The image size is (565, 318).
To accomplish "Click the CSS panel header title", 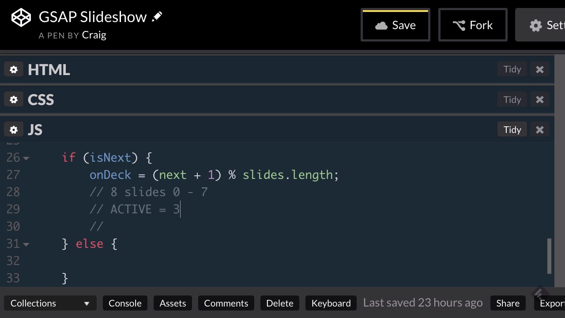I will 41,99.
